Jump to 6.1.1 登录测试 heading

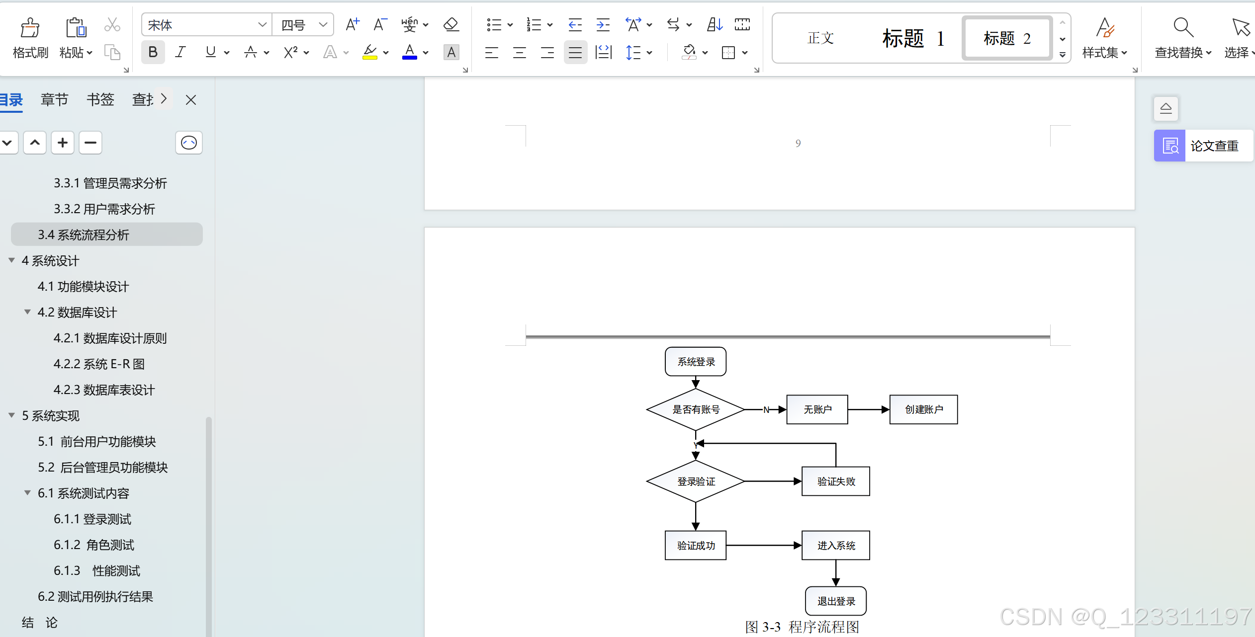[x=92, y=519]
